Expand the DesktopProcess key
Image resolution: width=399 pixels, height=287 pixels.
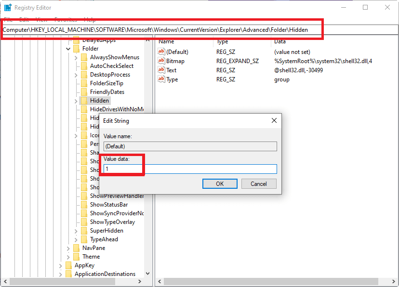click(76, 75)
